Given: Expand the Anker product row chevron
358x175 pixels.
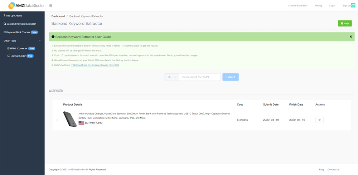Looking at the screenshot, I should click(x=57, y=120).
